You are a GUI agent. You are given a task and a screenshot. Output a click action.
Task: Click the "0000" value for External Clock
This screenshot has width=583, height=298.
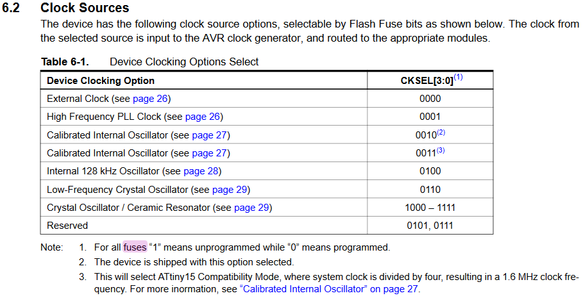click(x=430, y=99)
